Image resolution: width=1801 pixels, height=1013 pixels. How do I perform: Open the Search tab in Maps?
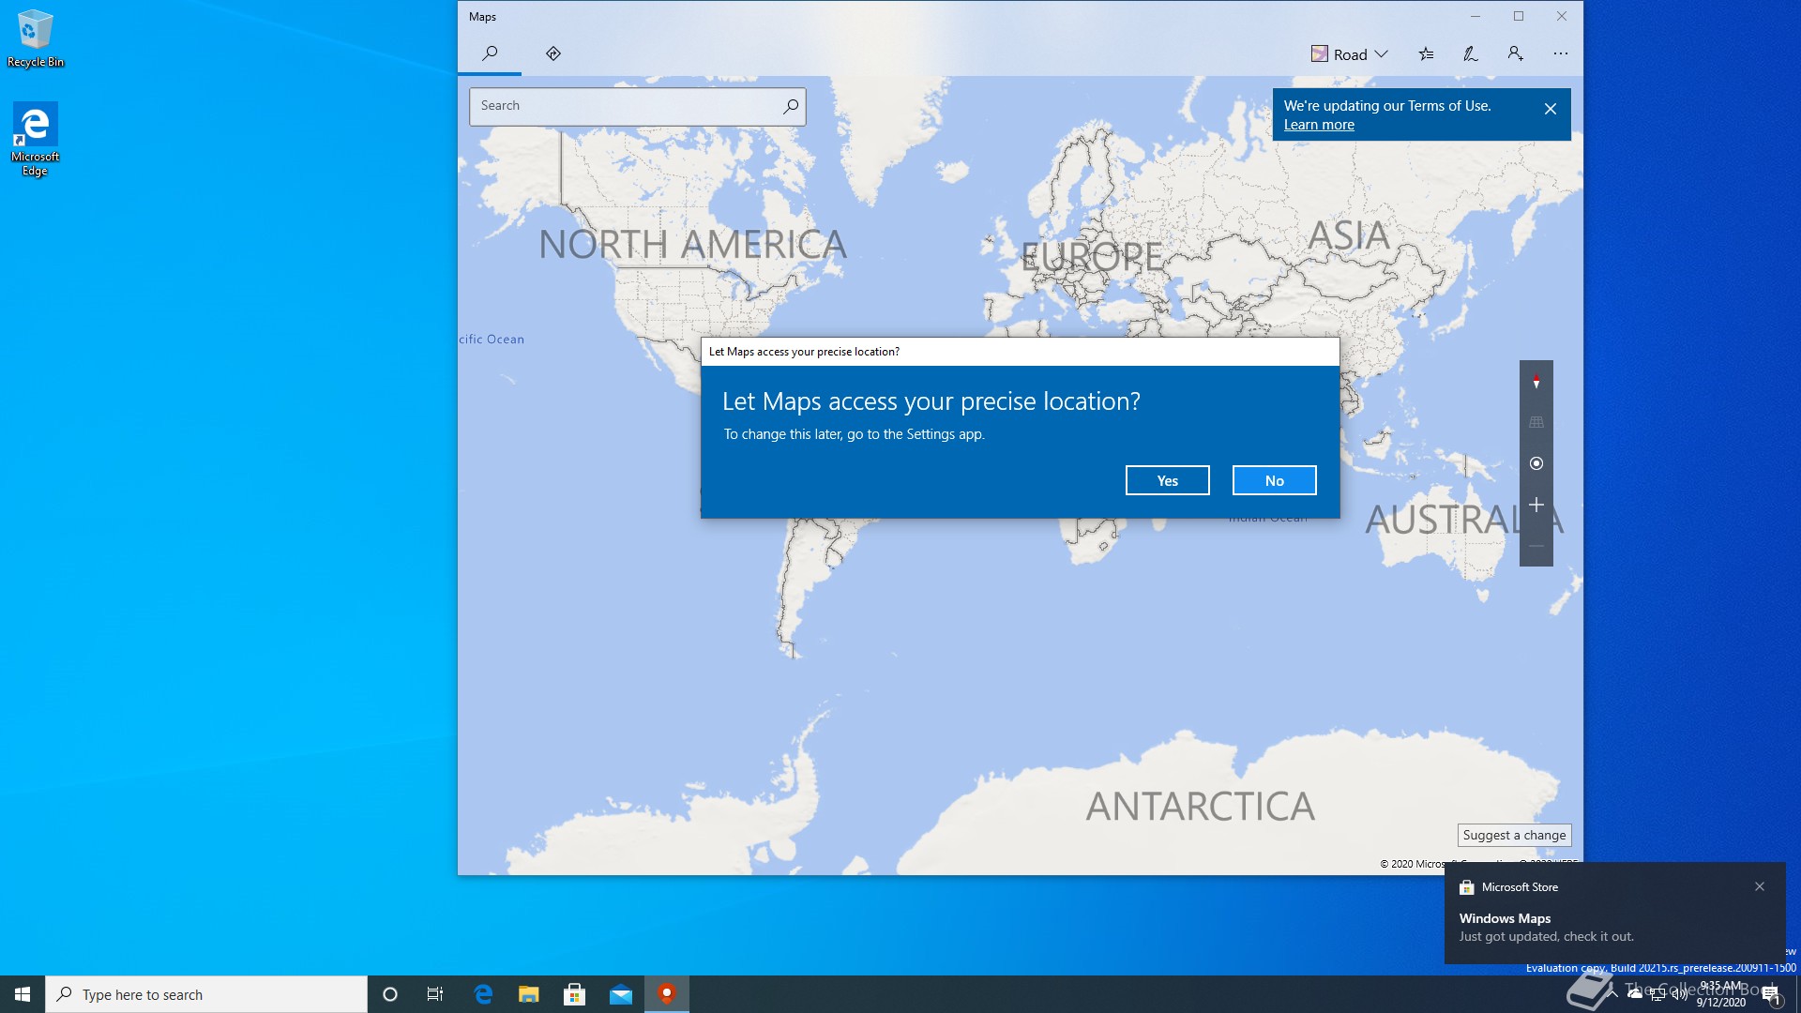pos(490,53)
